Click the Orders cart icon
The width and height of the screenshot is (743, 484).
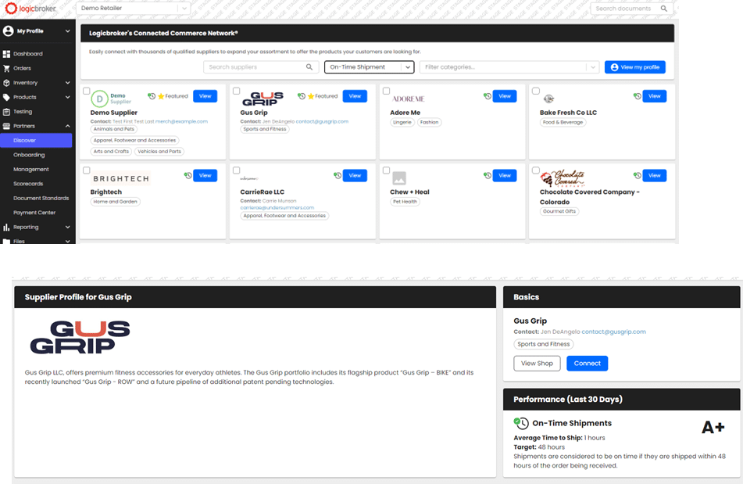tap(6, 68)
